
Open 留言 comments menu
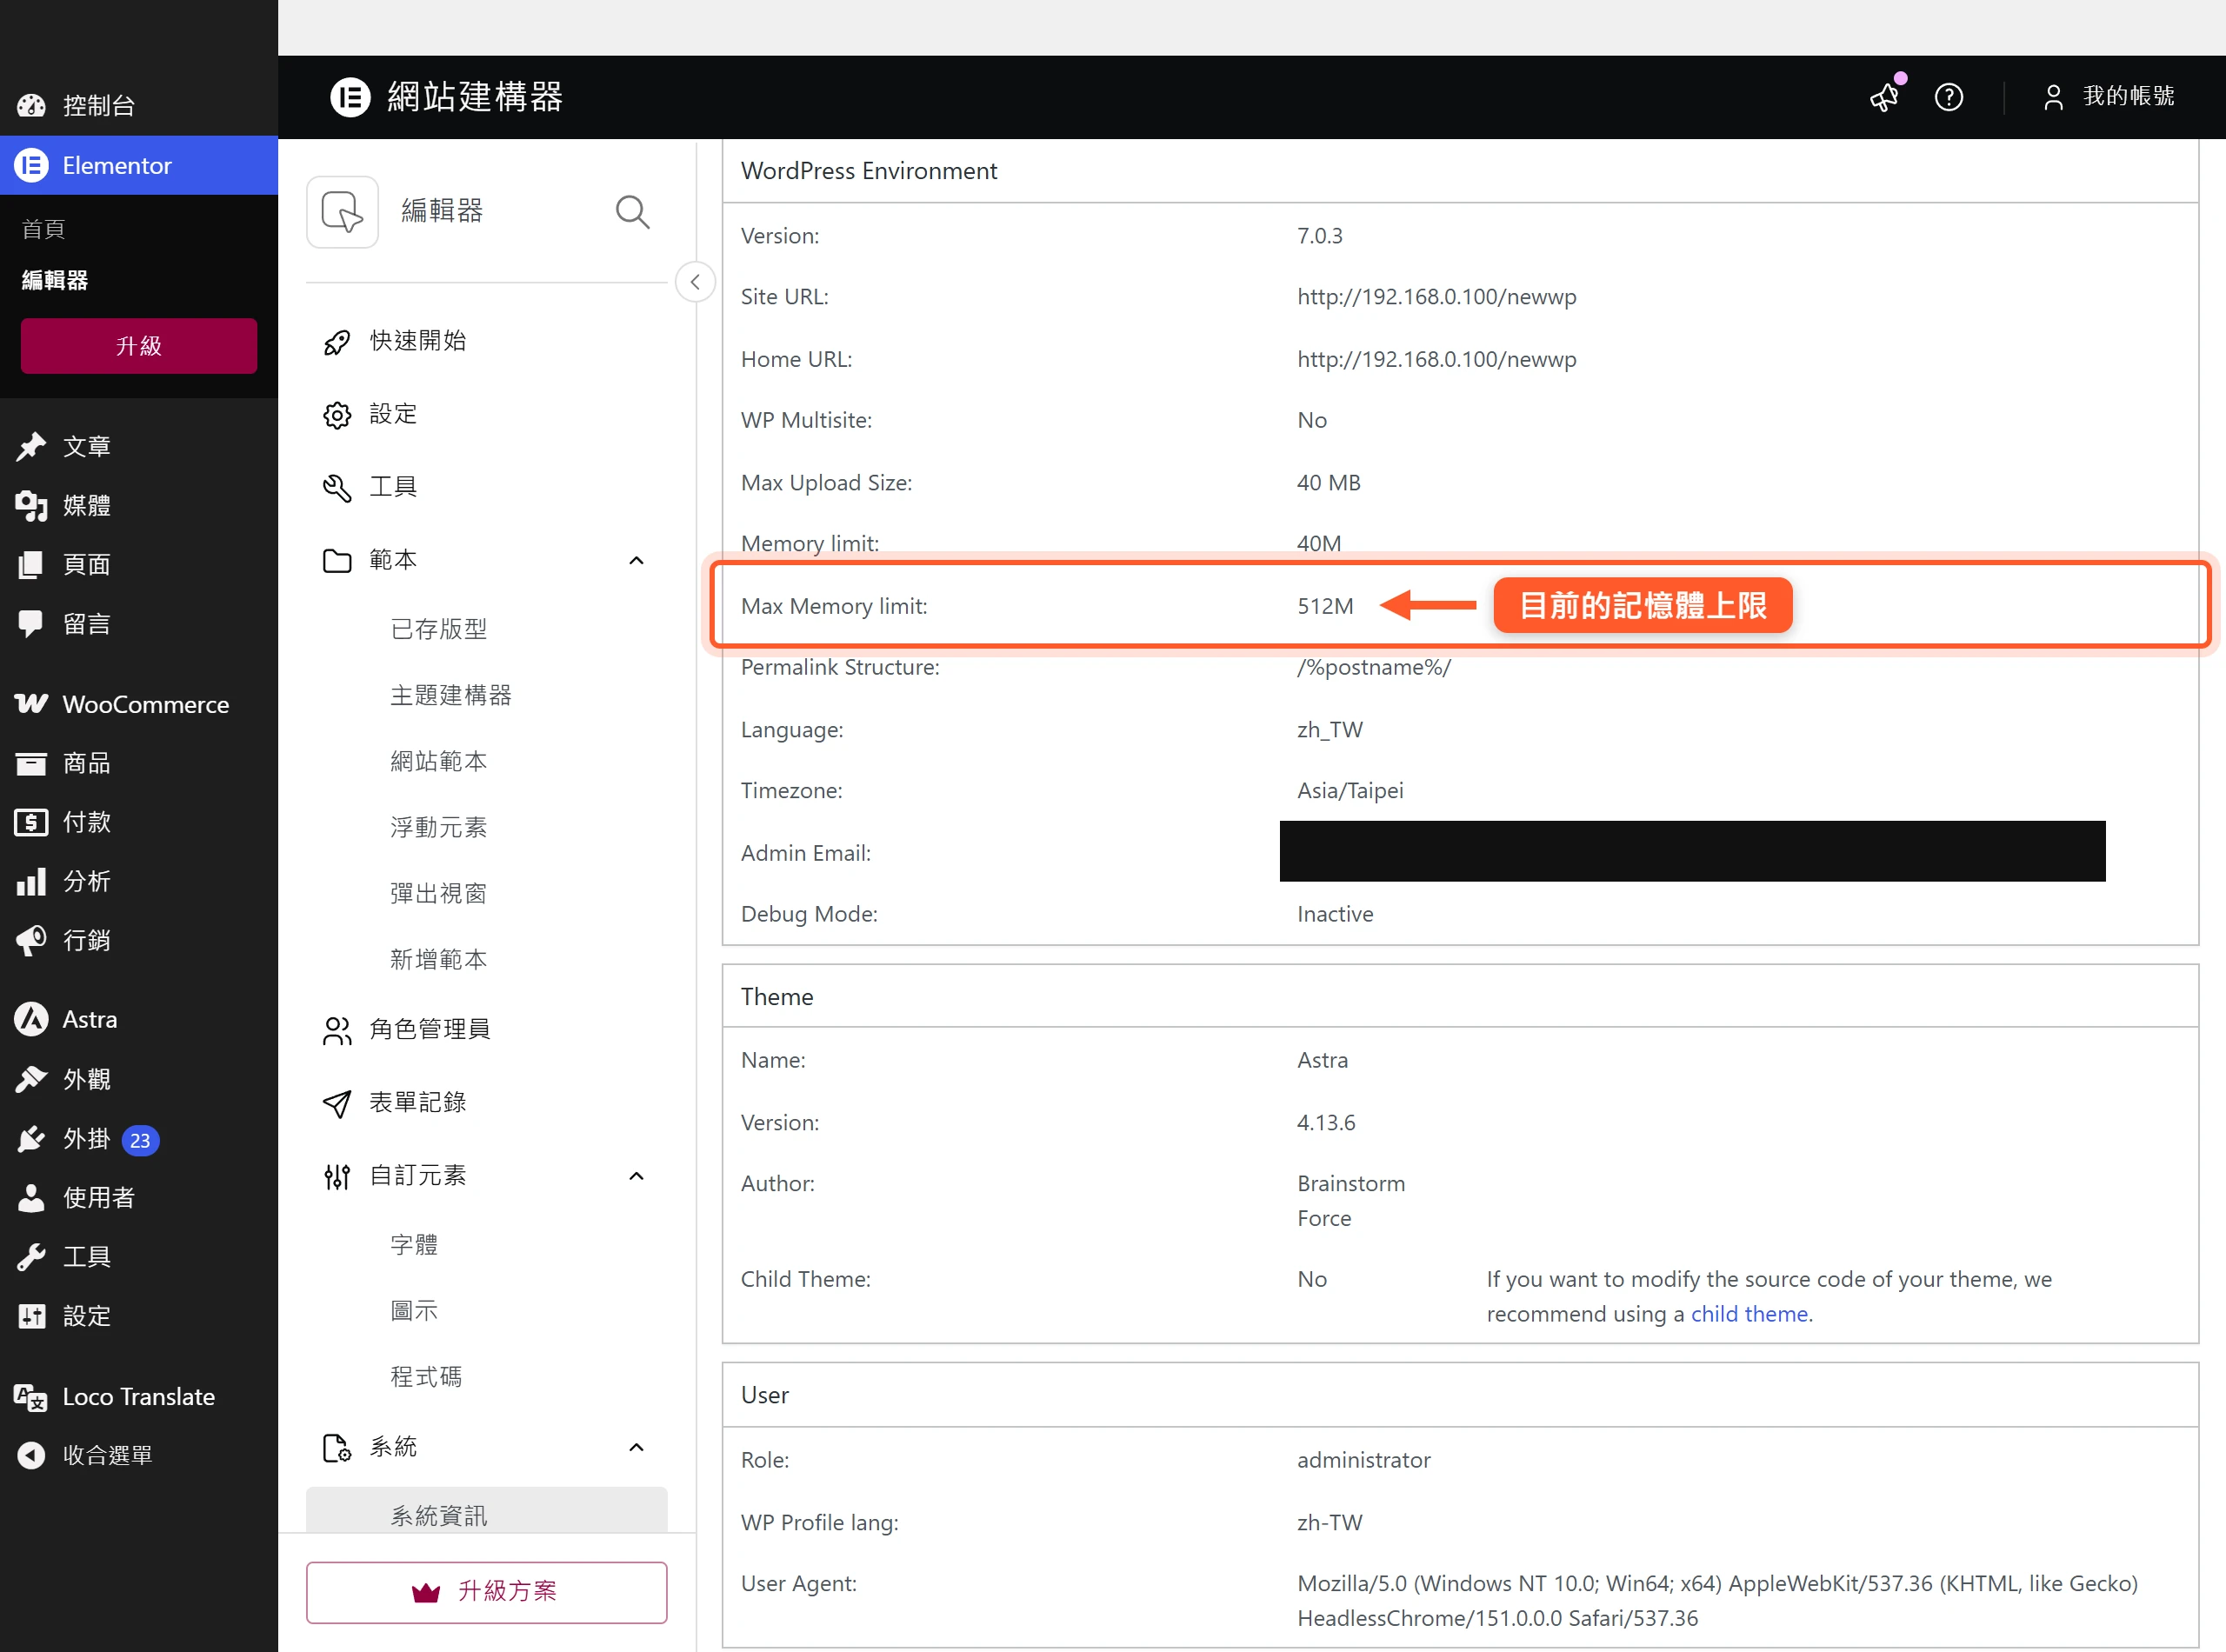[x=139, y=624]
